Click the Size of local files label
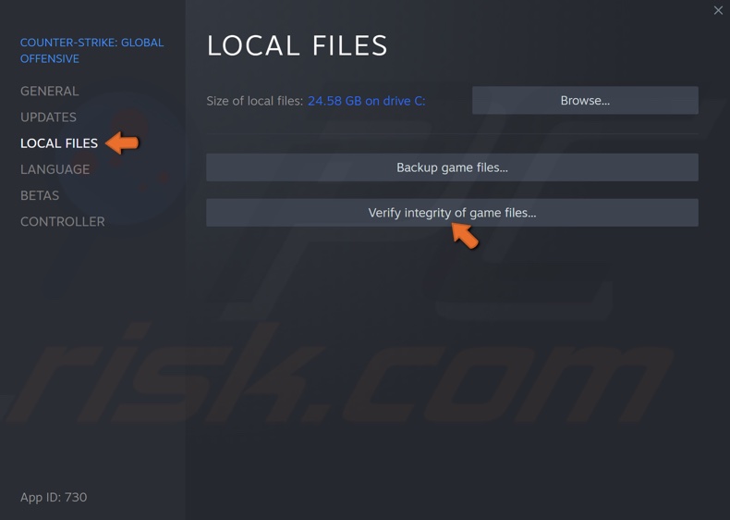Image resolution: width=730 pixels, height=520 pixels. tap(255, 101)
